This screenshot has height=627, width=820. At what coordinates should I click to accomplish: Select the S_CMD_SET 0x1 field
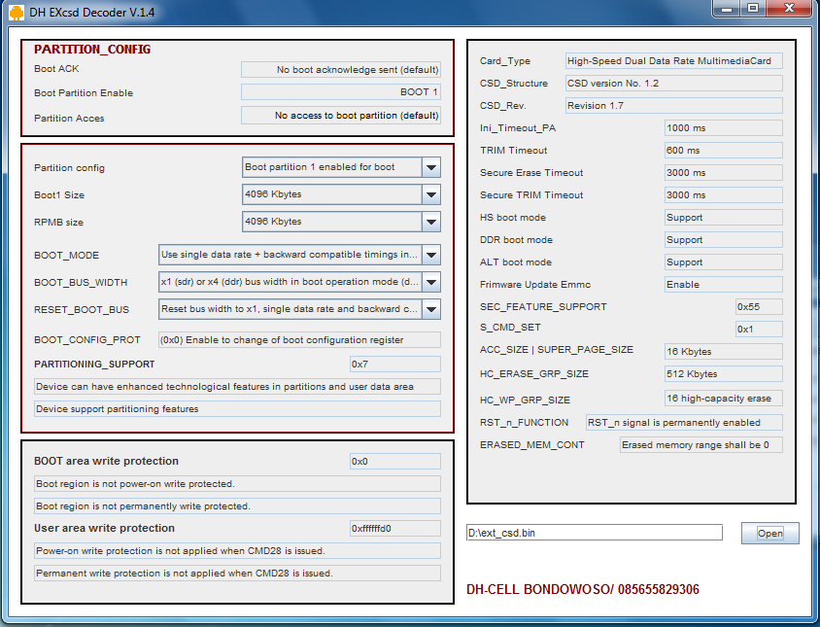click(x=759, y=330)
